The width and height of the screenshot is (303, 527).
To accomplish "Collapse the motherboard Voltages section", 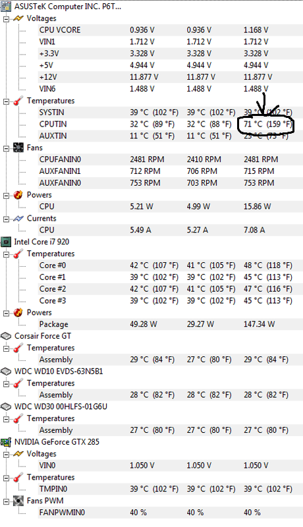I will pyautogui.click(x=6, y=19).
